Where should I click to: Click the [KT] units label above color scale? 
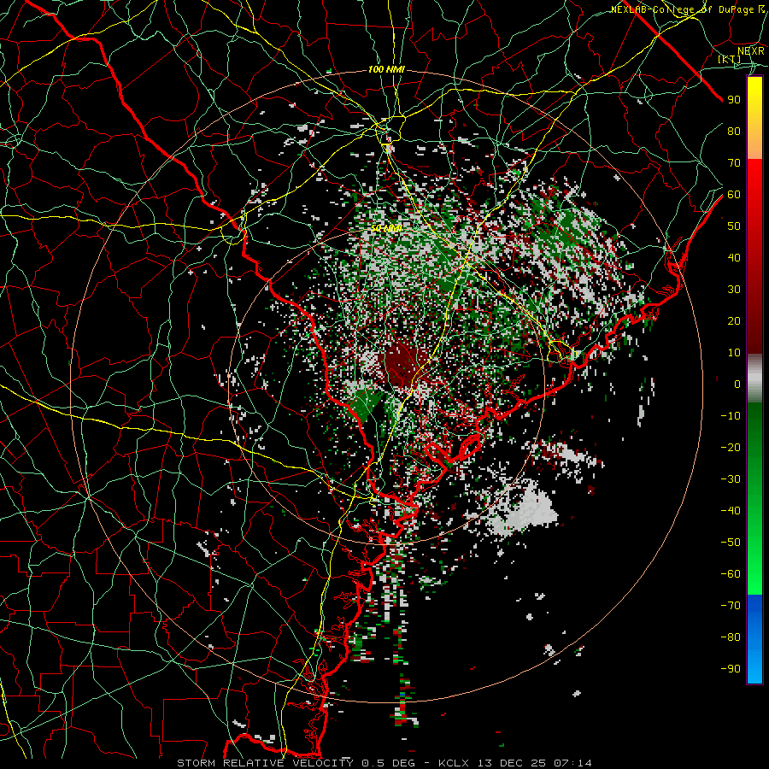[x=730, y=59]
